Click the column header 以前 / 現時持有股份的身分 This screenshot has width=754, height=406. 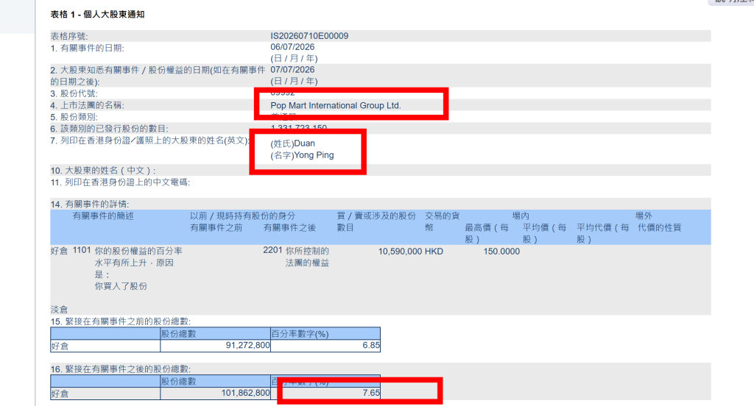pyautogui.click(x=242, y=216)
